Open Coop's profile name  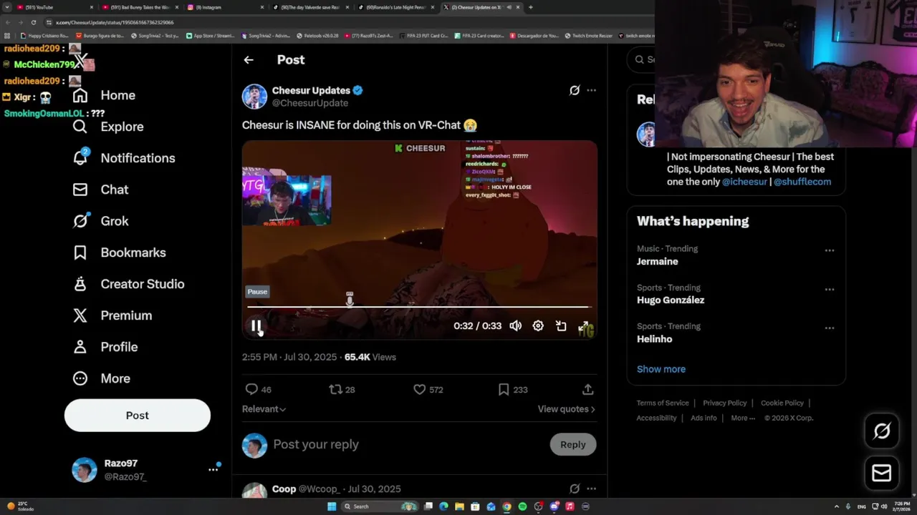click(284, 489)
